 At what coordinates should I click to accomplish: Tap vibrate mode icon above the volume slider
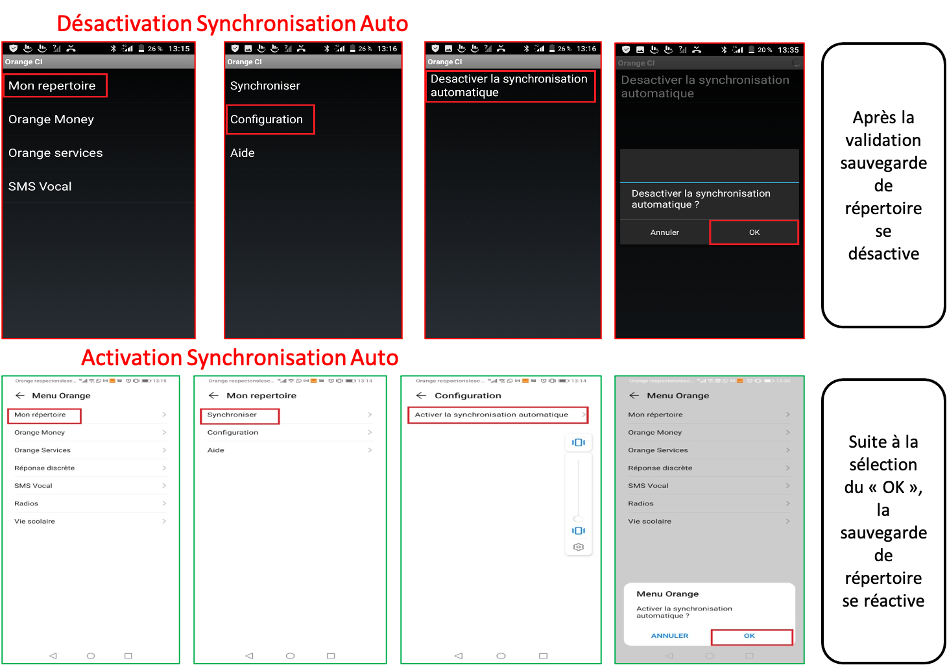(x=579, y=442)
